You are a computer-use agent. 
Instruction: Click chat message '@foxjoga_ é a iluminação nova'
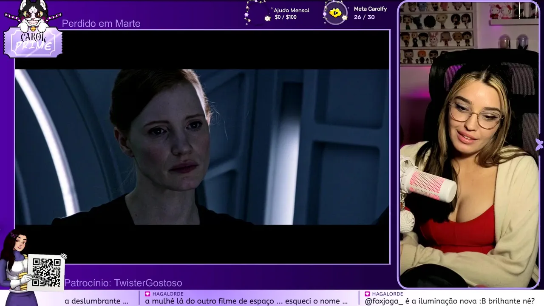pyautogui.click(x=450, y=301)
